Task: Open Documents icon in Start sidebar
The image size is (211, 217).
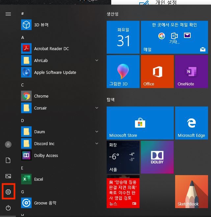Action: [x=8, y=160]
